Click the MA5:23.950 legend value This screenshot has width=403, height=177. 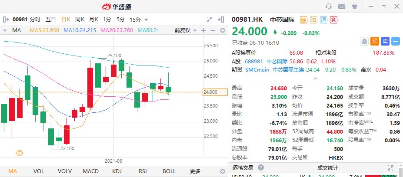(x=44, y=30)
